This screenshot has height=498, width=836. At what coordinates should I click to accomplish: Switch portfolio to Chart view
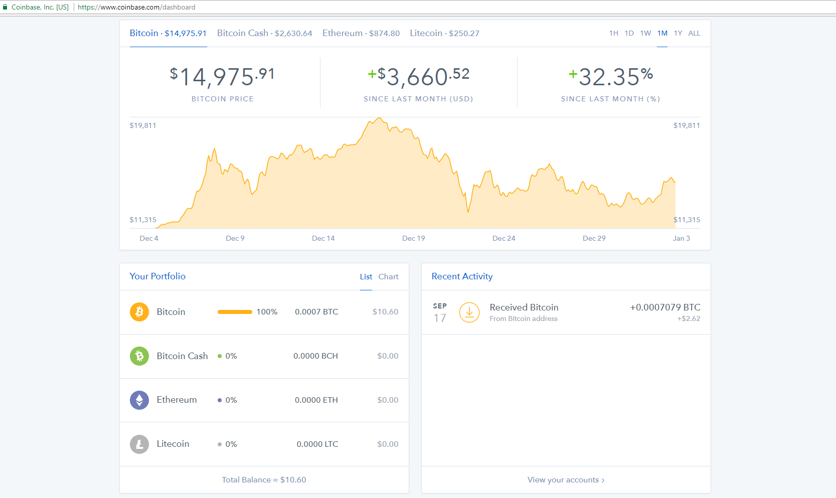389,277
